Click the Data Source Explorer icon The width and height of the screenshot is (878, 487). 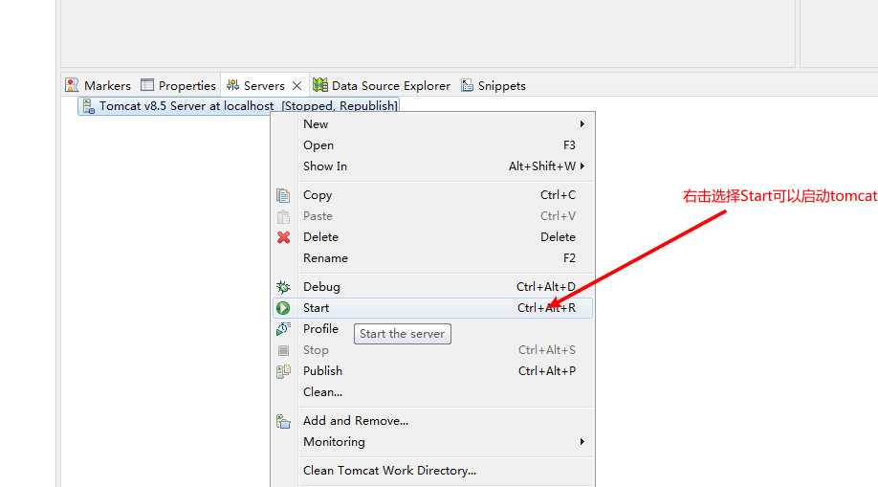coord(320,84)
